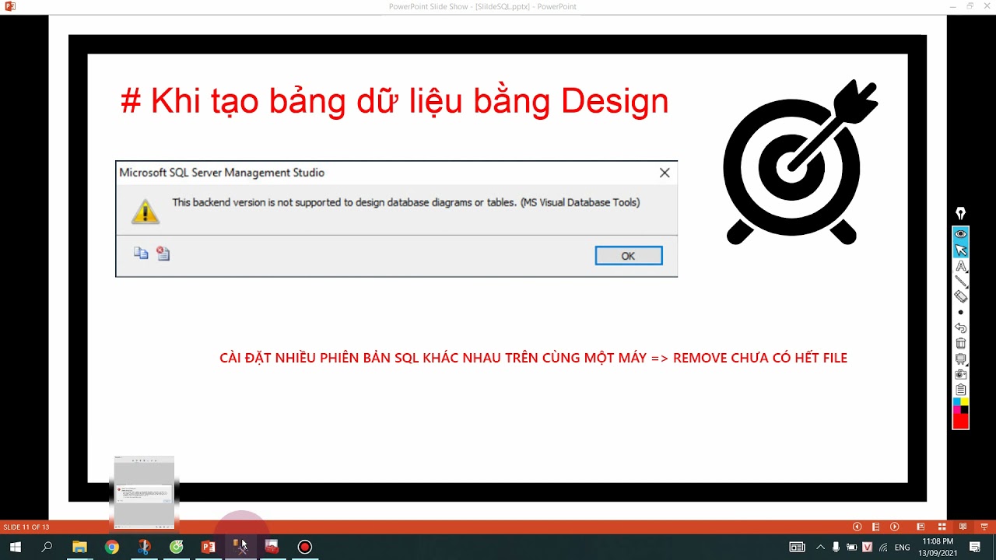Click the 'SLIDE 11 OF 13' indicator

26,527
